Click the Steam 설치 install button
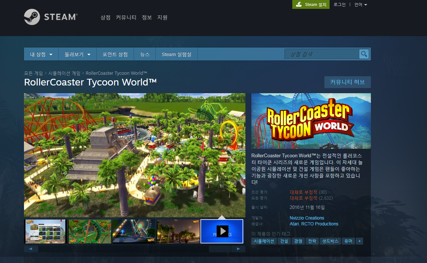 click(311, 4)
